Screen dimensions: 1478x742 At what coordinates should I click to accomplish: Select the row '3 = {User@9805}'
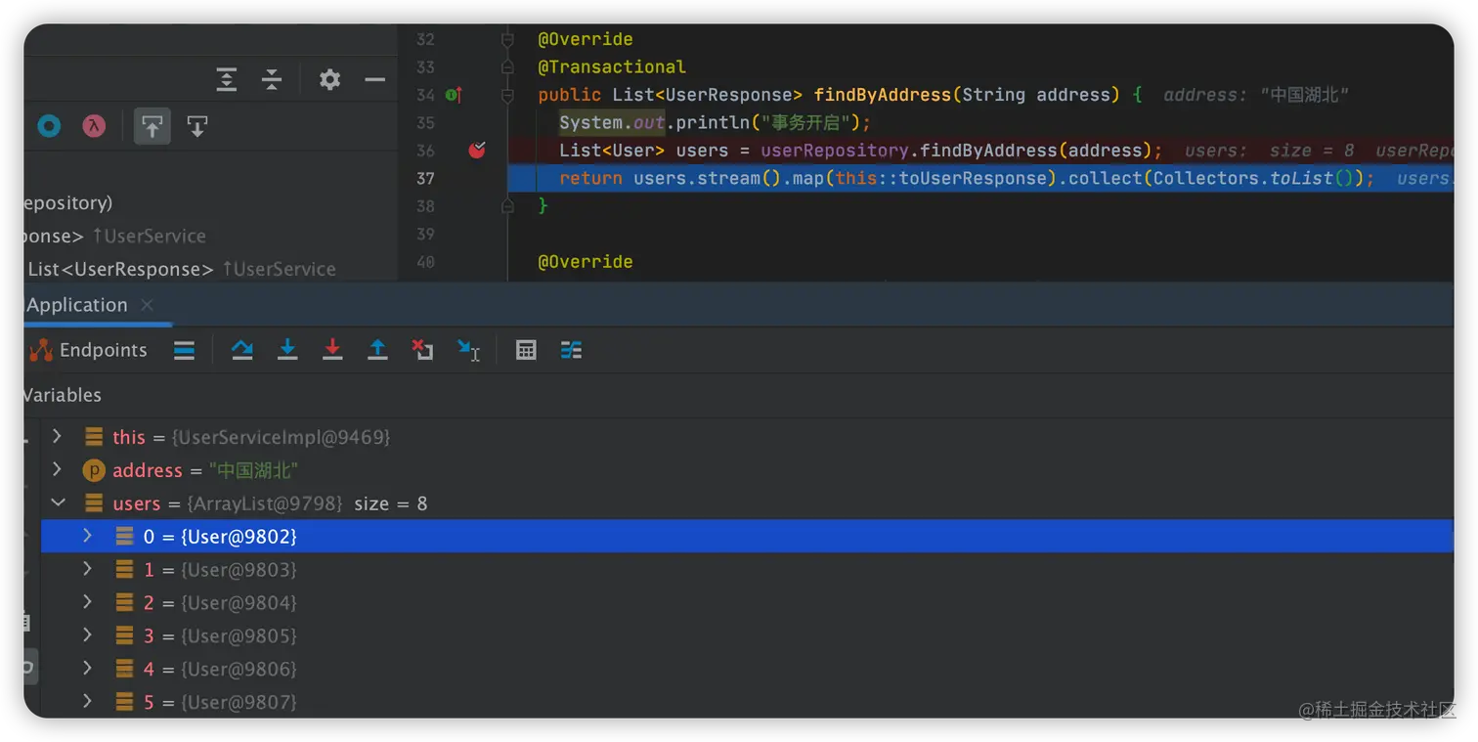[x=747, y=635]
